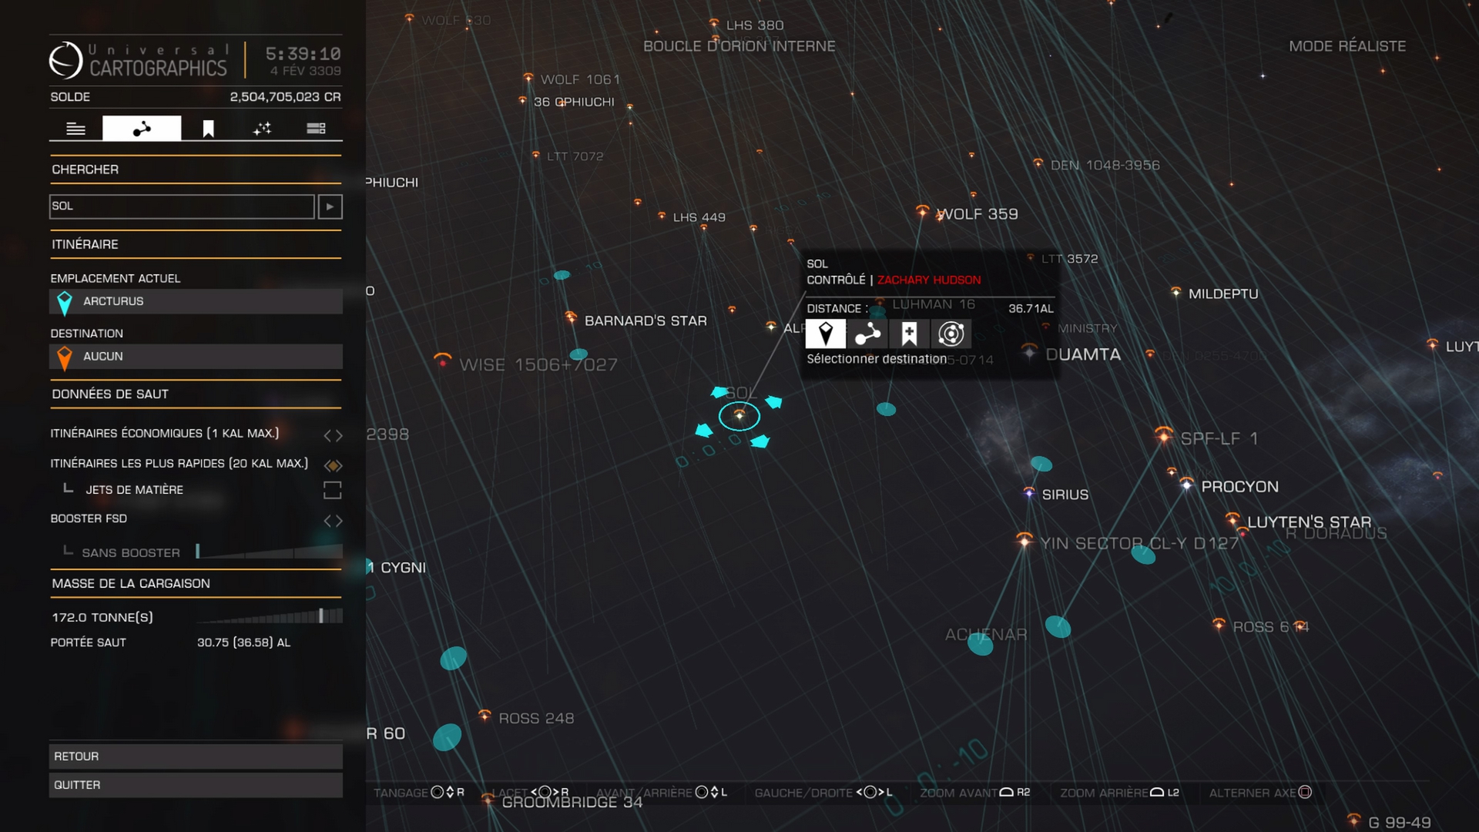Screen dimensions: 1479x832
Task: Select the WOLF 359 star
Action: (922, 211)
